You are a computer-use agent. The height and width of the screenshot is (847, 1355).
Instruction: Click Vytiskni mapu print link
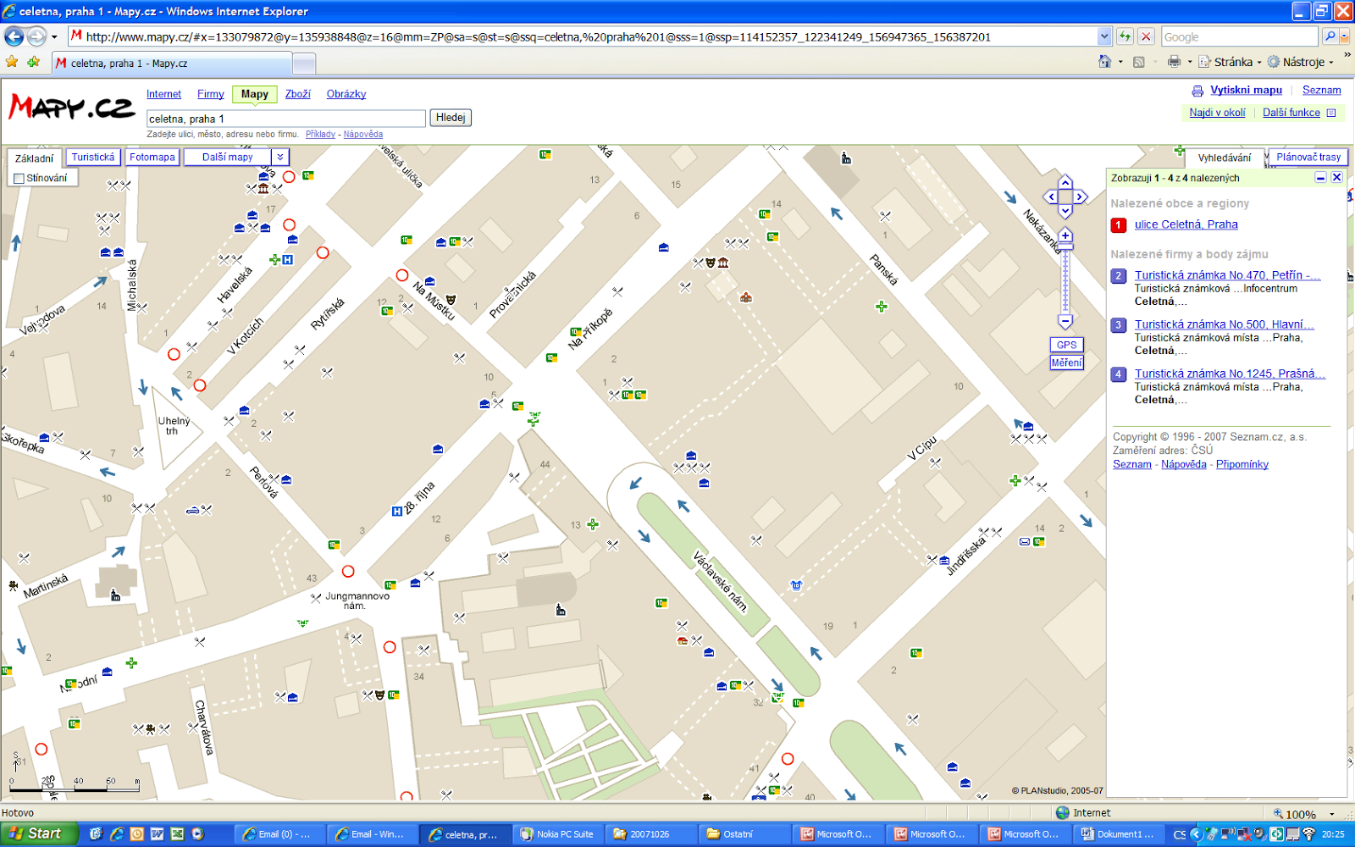1246,90
